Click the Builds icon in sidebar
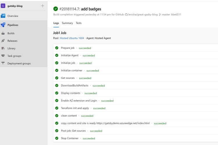Image resolution: width=218 pixels, height=145 pixels. click(x=3, y=33)
